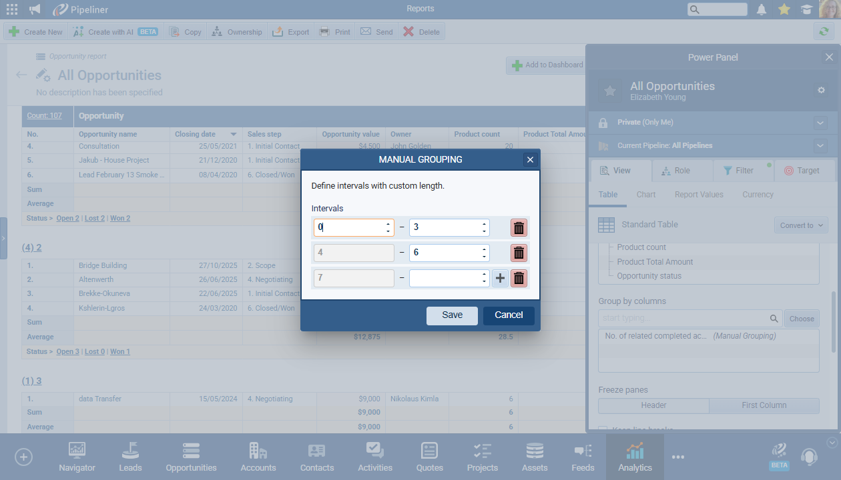Expand the Private (Only Me) section
The image size is (841, 480).
coord(820,123)
